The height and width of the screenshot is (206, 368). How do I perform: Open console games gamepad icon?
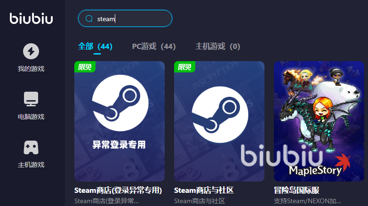pyautogui.click(x=31, y=148)
